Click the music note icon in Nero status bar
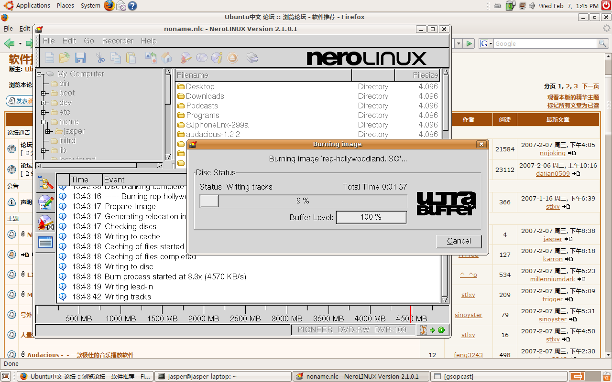Image resolution: width=612 pixels, height=382 pixels. pyautogui.click(x=423, y=330)
